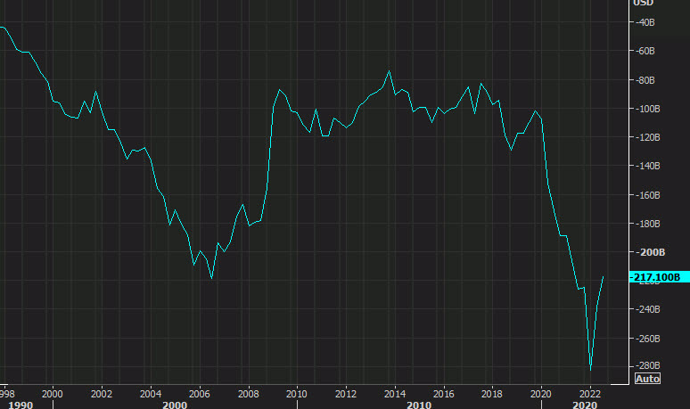Image resolution: width=690 pixels, height=409 pixels.
Task: Click the 2018 year tick label
Action: tap(491, 394)
